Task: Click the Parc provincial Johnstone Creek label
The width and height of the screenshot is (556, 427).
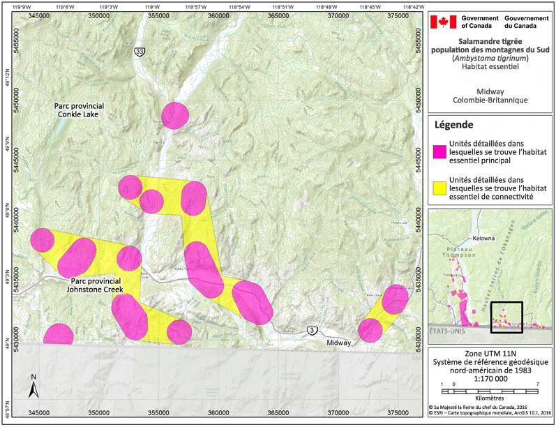Action: coord(95,285)
